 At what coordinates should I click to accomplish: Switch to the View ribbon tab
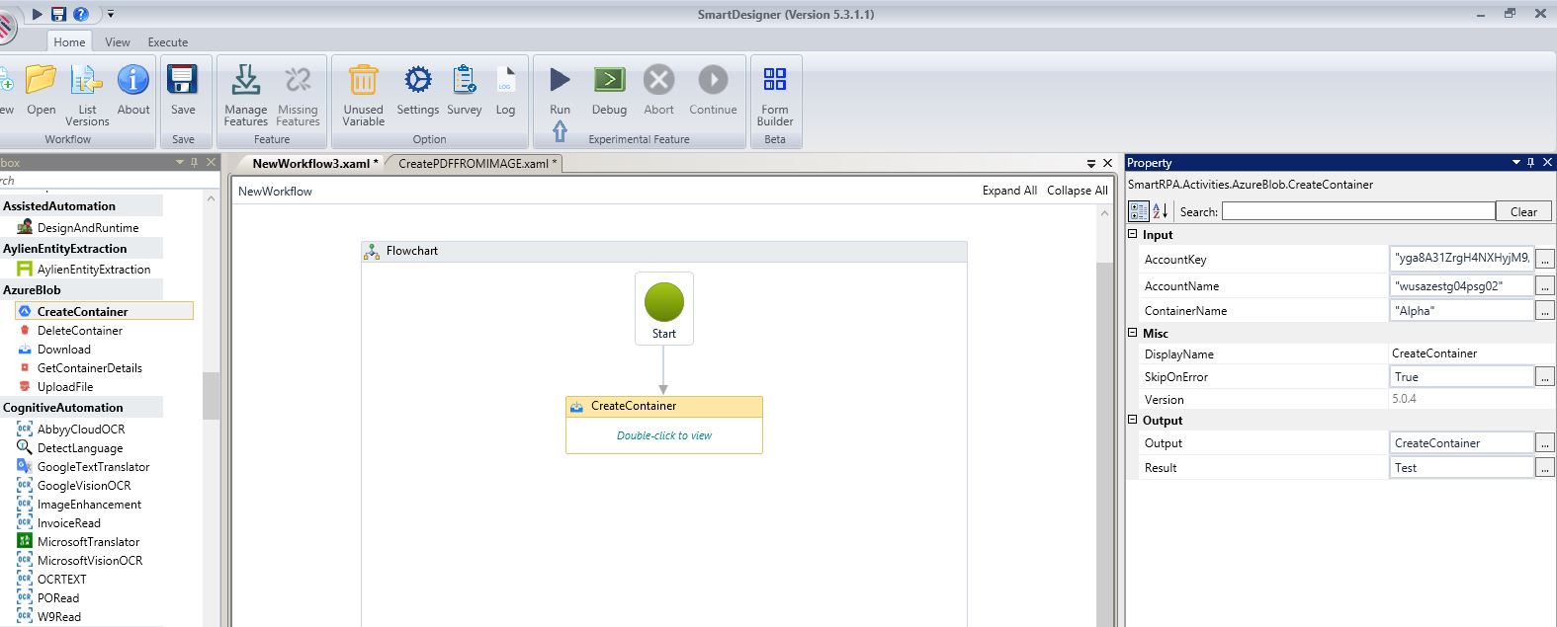pos(118,42)
